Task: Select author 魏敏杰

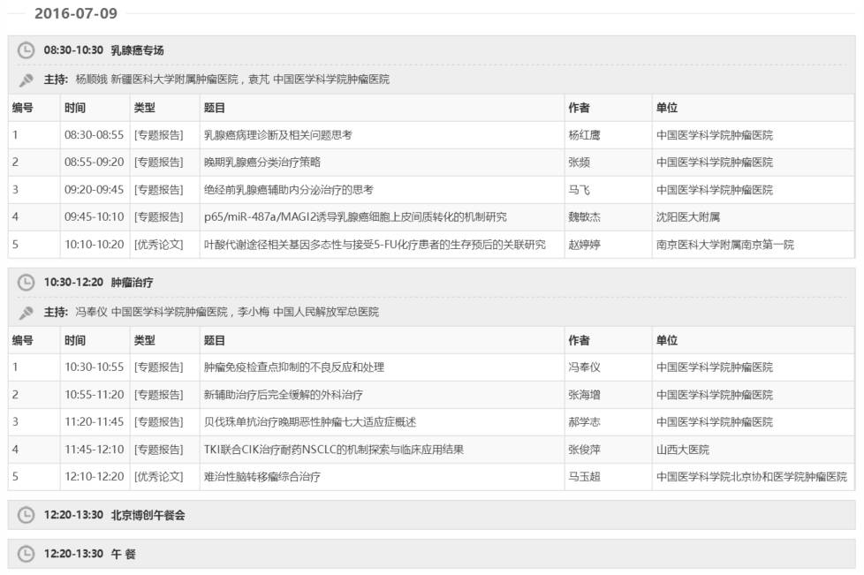Action: 585,217
